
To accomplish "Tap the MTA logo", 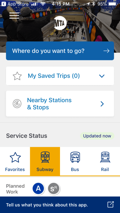I will tap(60, 23).
